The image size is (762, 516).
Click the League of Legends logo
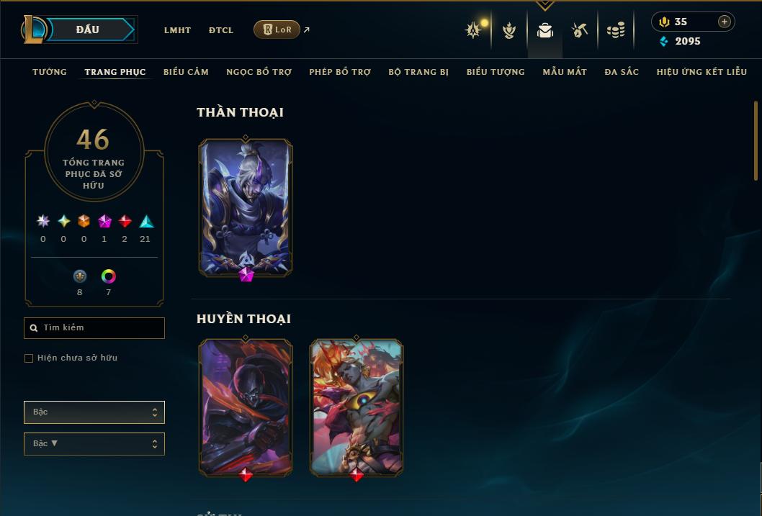point(34,29)
